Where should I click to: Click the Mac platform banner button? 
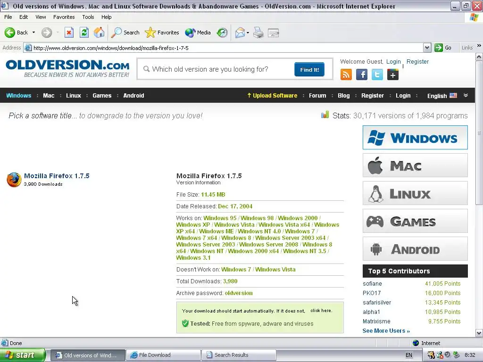click(x=415, y=165)
